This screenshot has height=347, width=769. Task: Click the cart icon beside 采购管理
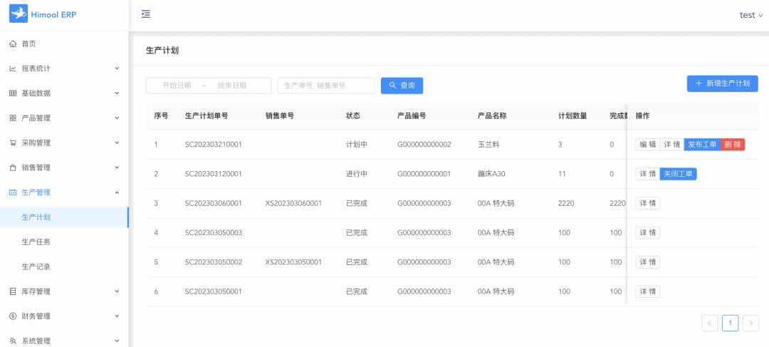(x=13, y=143)
